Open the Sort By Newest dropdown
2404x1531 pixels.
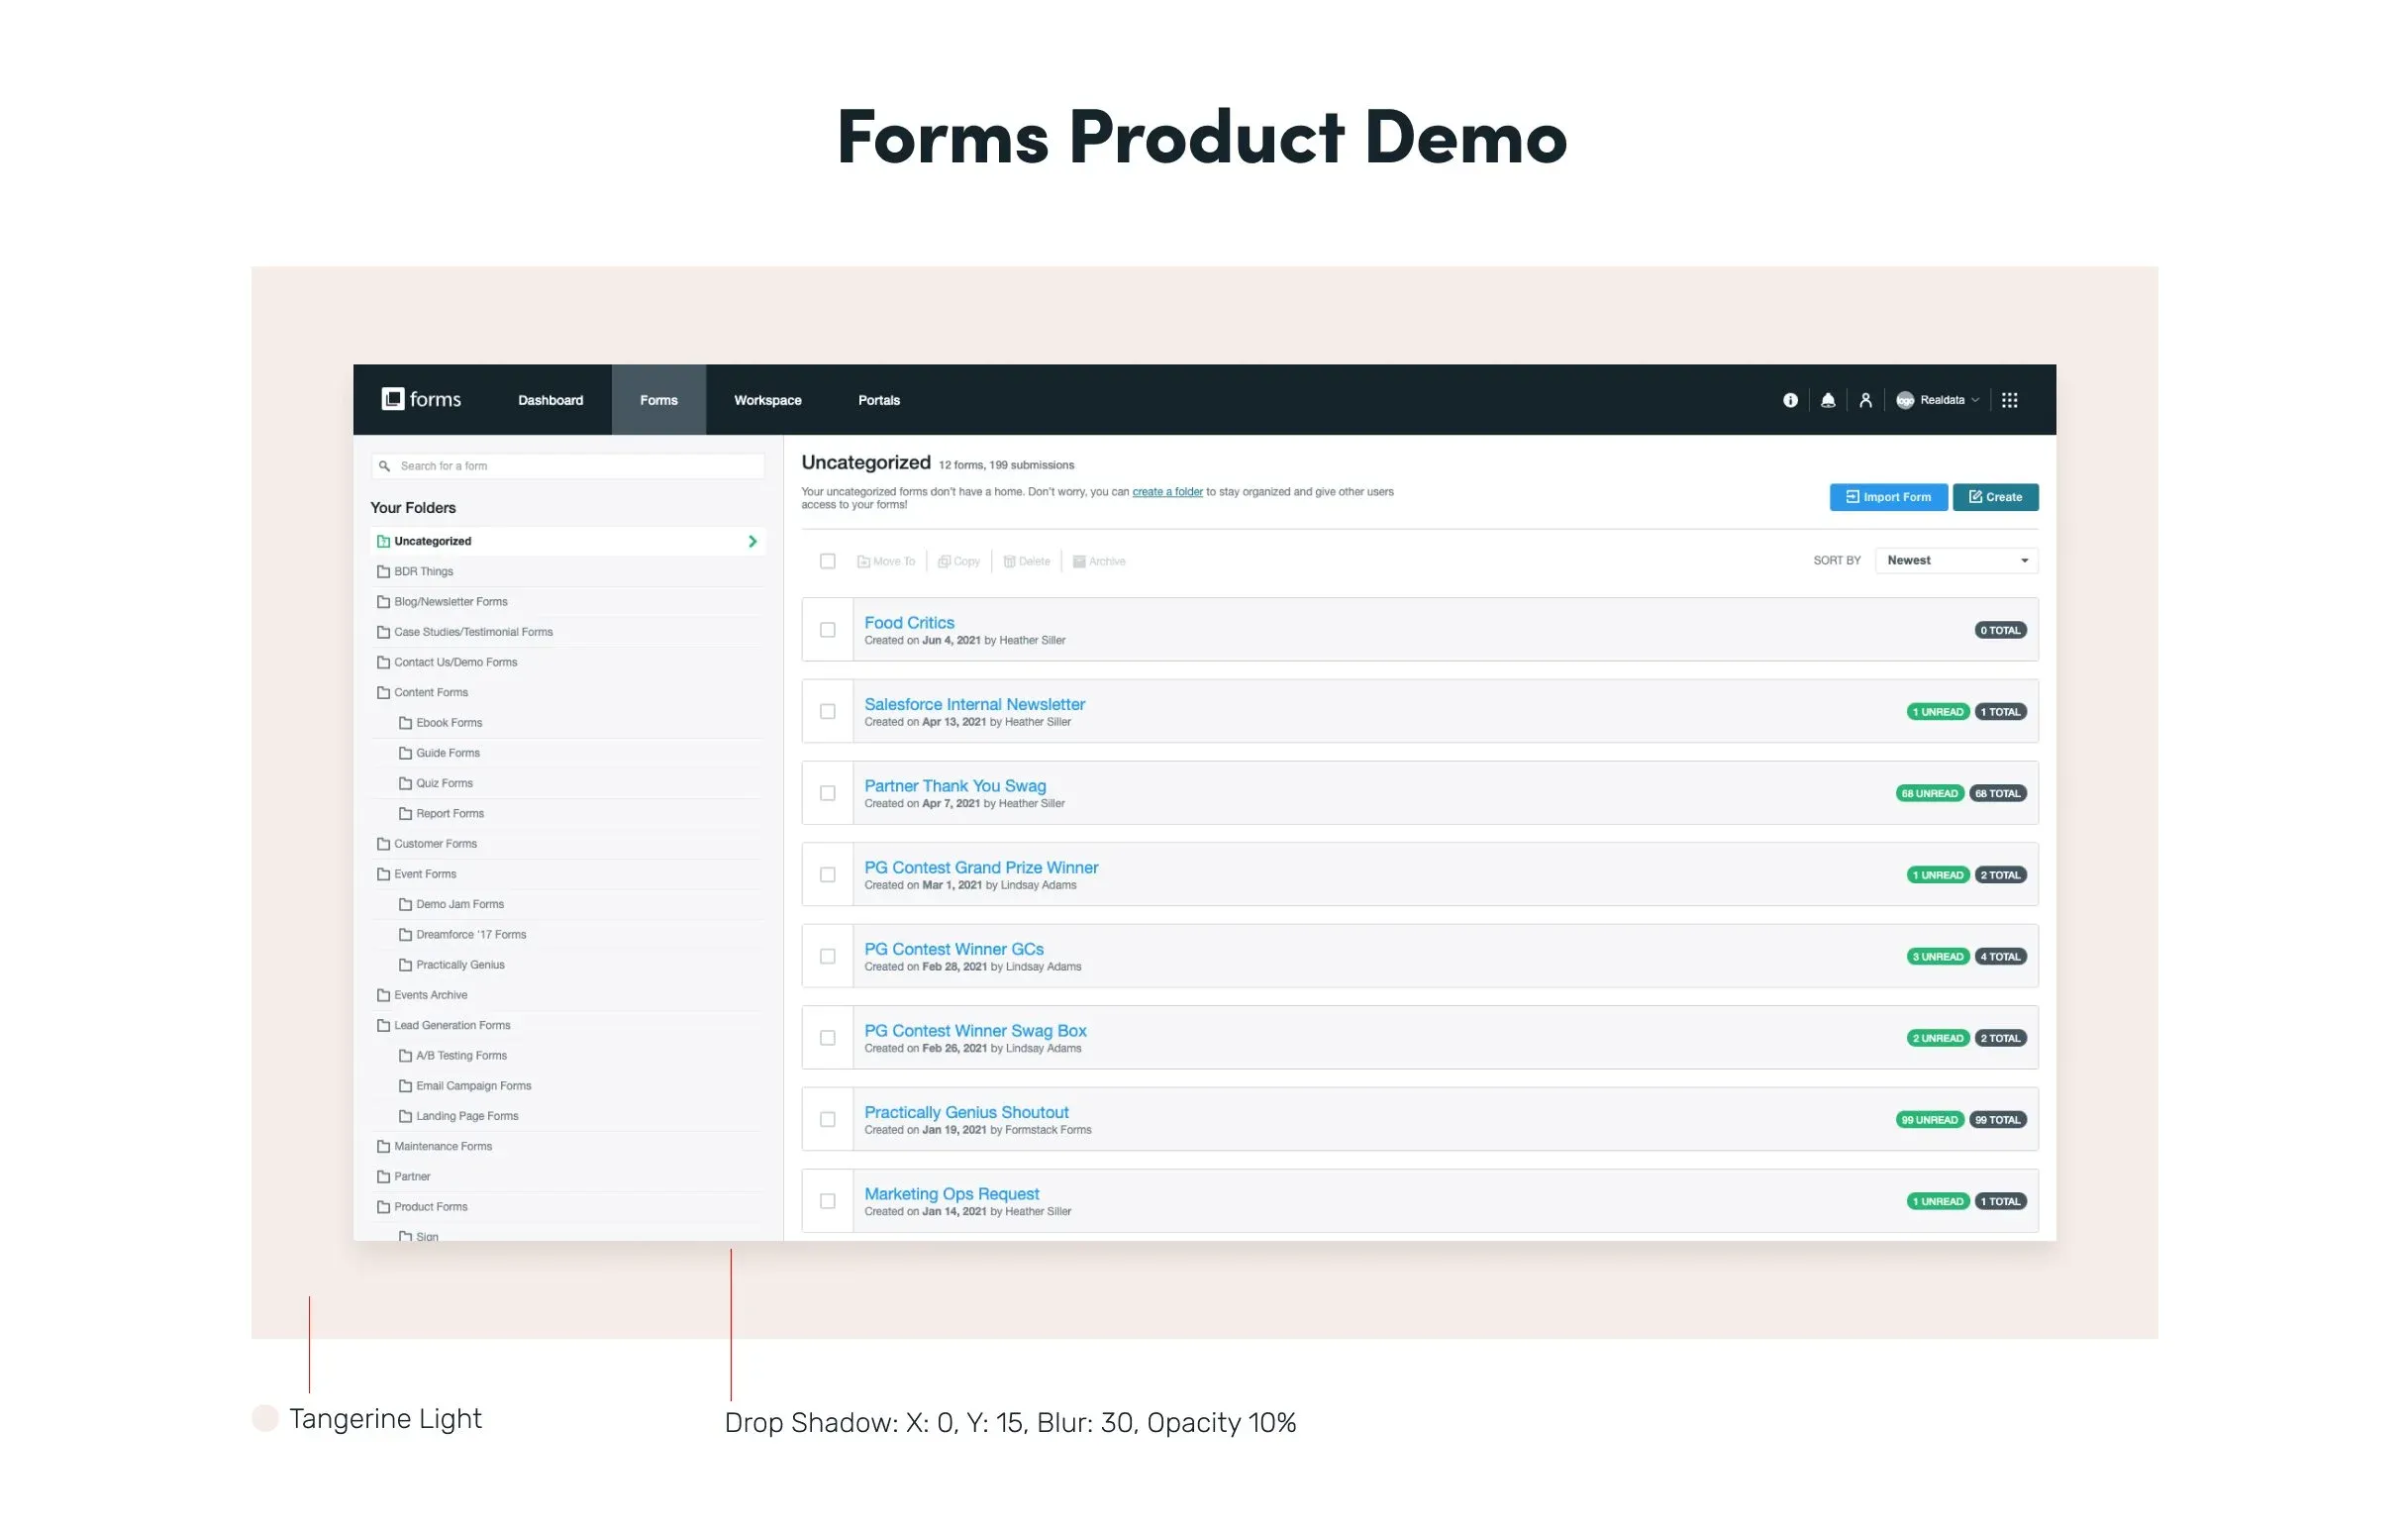coord(1956,561)
